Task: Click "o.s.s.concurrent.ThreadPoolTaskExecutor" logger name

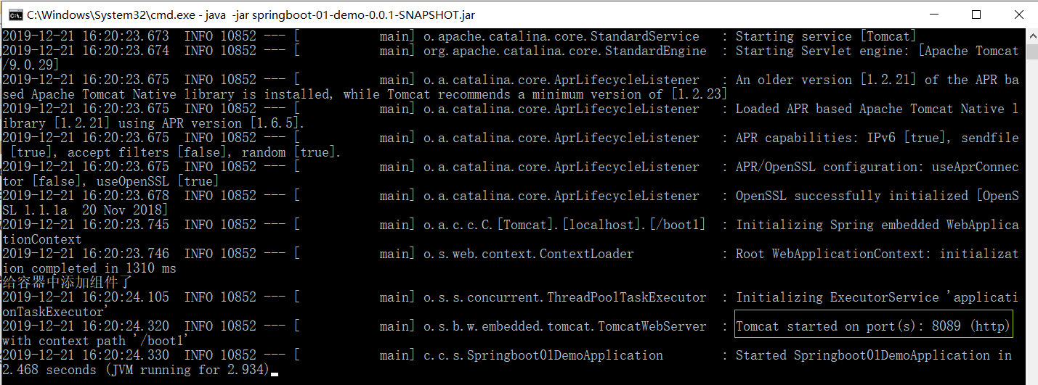Action: click(x=564, y=297)
